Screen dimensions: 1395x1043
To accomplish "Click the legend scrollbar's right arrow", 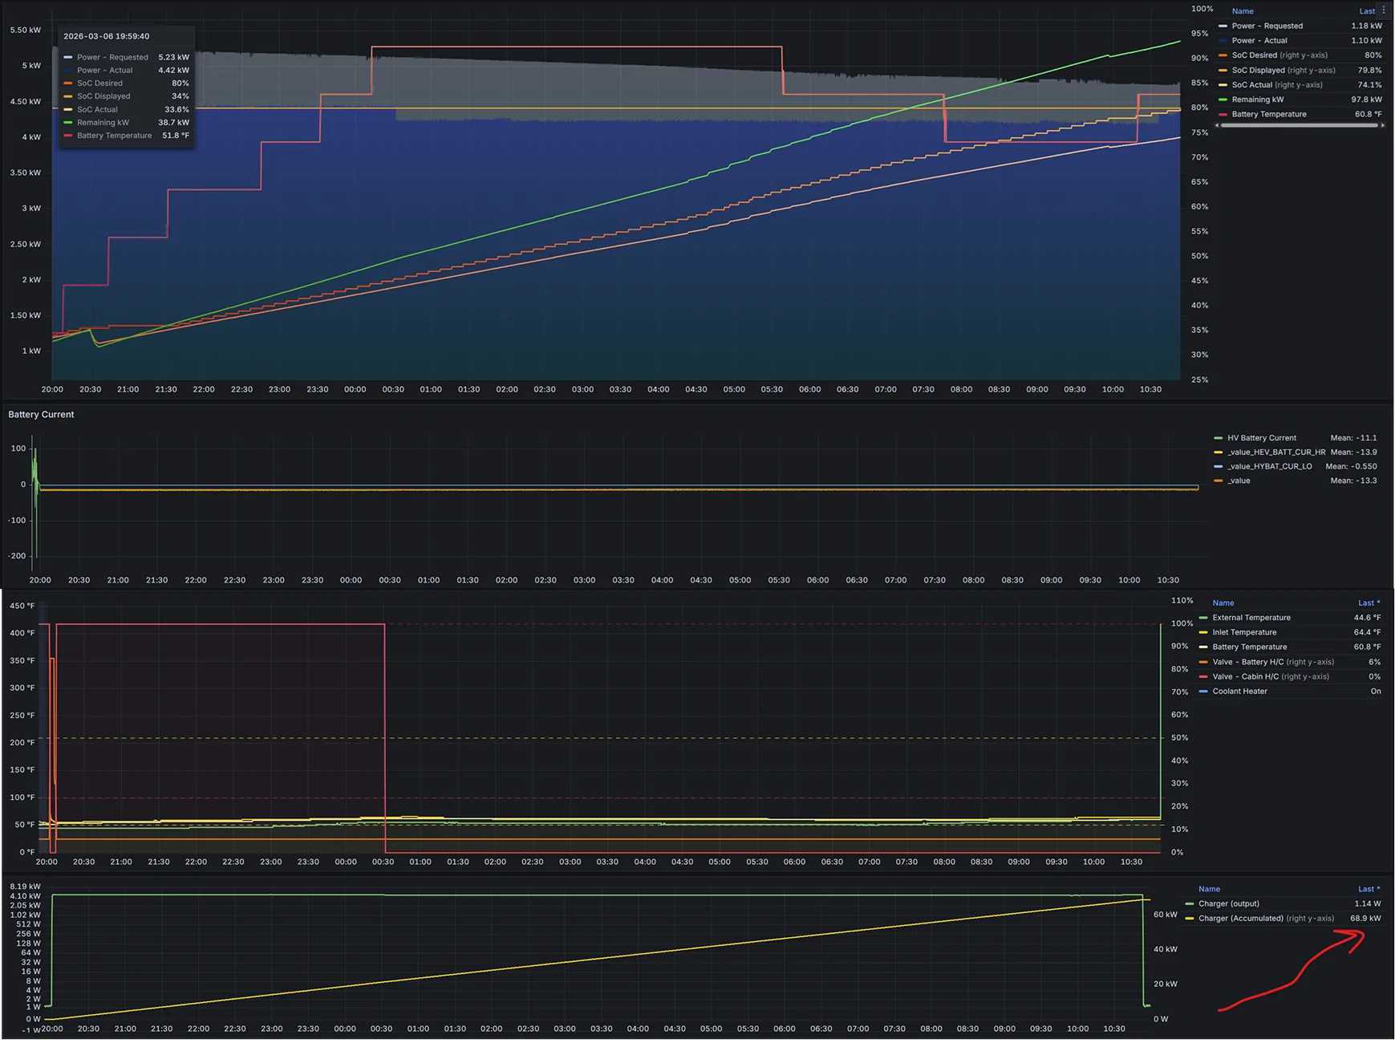I will coord(1383,125).
